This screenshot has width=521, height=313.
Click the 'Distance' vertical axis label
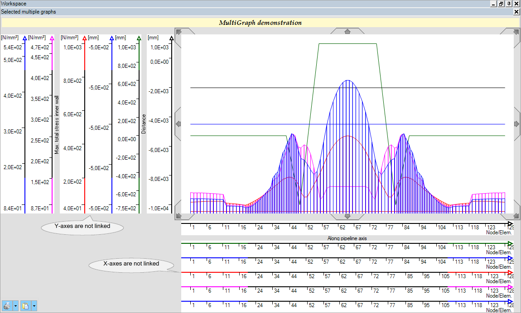point(144,124)
